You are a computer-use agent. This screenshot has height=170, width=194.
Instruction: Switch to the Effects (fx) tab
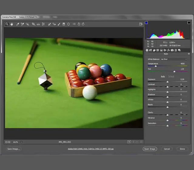[169, 50]
